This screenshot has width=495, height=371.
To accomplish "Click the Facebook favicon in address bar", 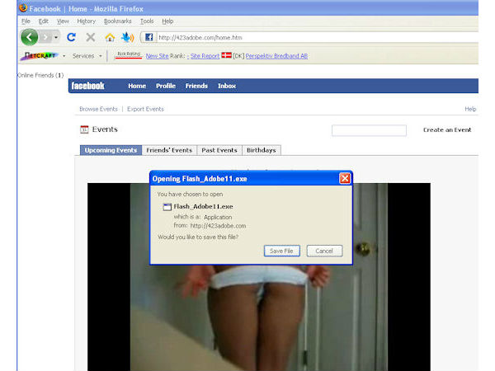I will coord(149,38).
